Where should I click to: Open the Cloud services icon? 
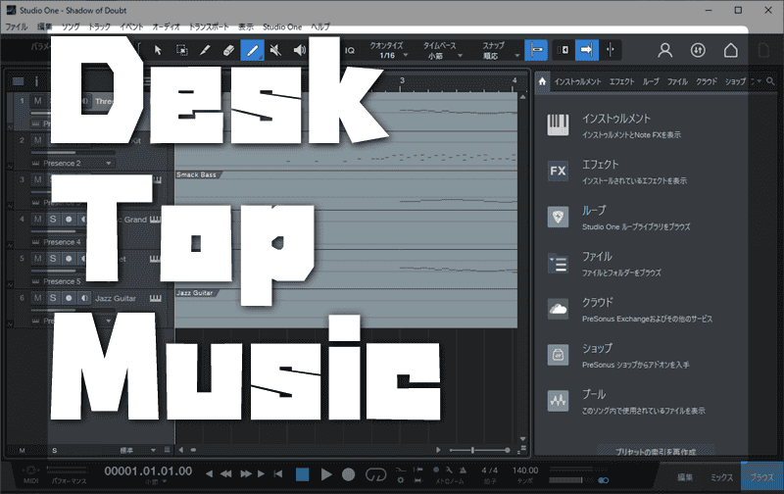559,310
